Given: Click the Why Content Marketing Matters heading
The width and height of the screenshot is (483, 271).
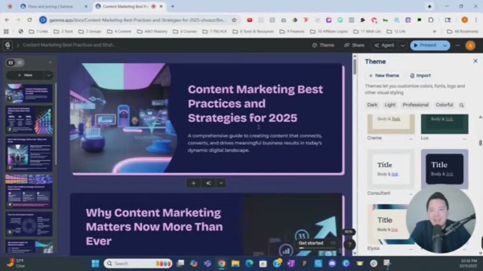Looking at the screenshot, I should (154, 227).
